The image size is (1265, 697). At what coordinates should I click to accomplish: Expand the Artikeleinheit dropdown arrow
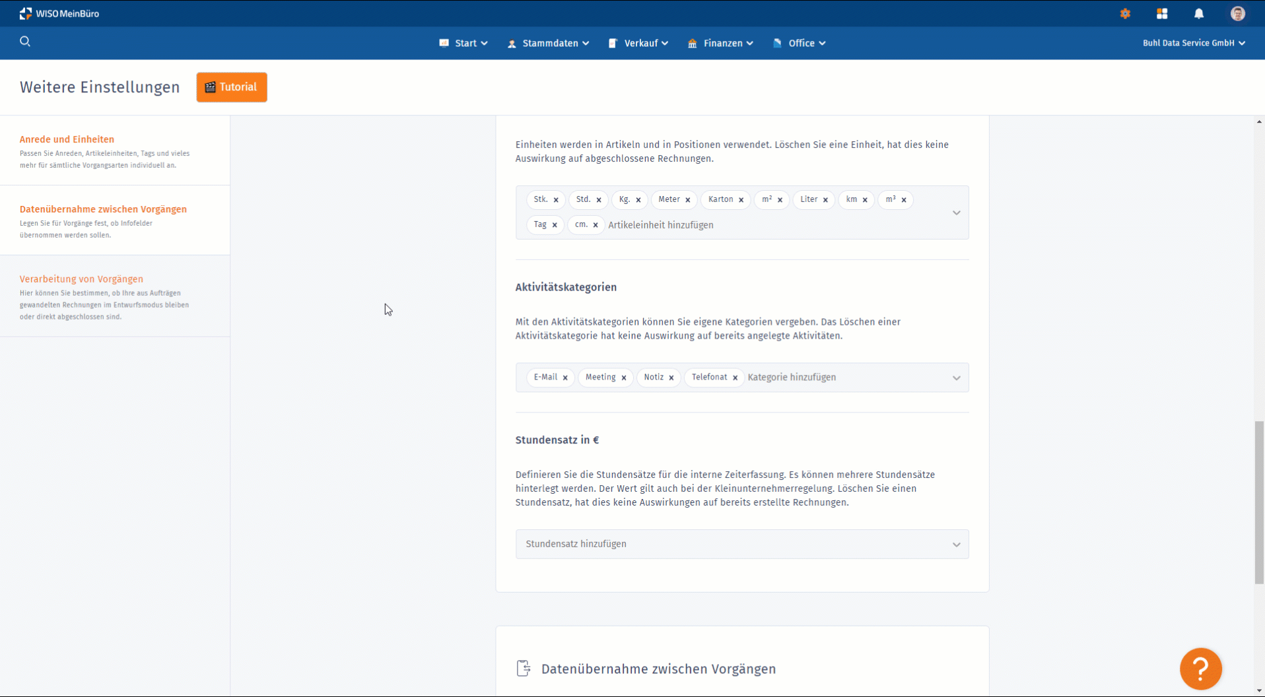point(956,213)
